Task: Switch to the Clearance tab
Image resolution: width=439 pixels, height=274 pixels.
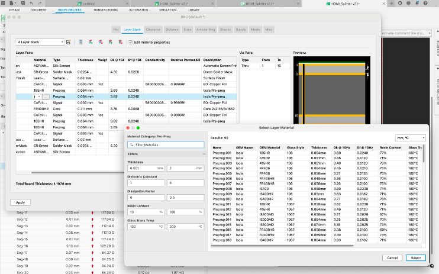Action: 153,28
